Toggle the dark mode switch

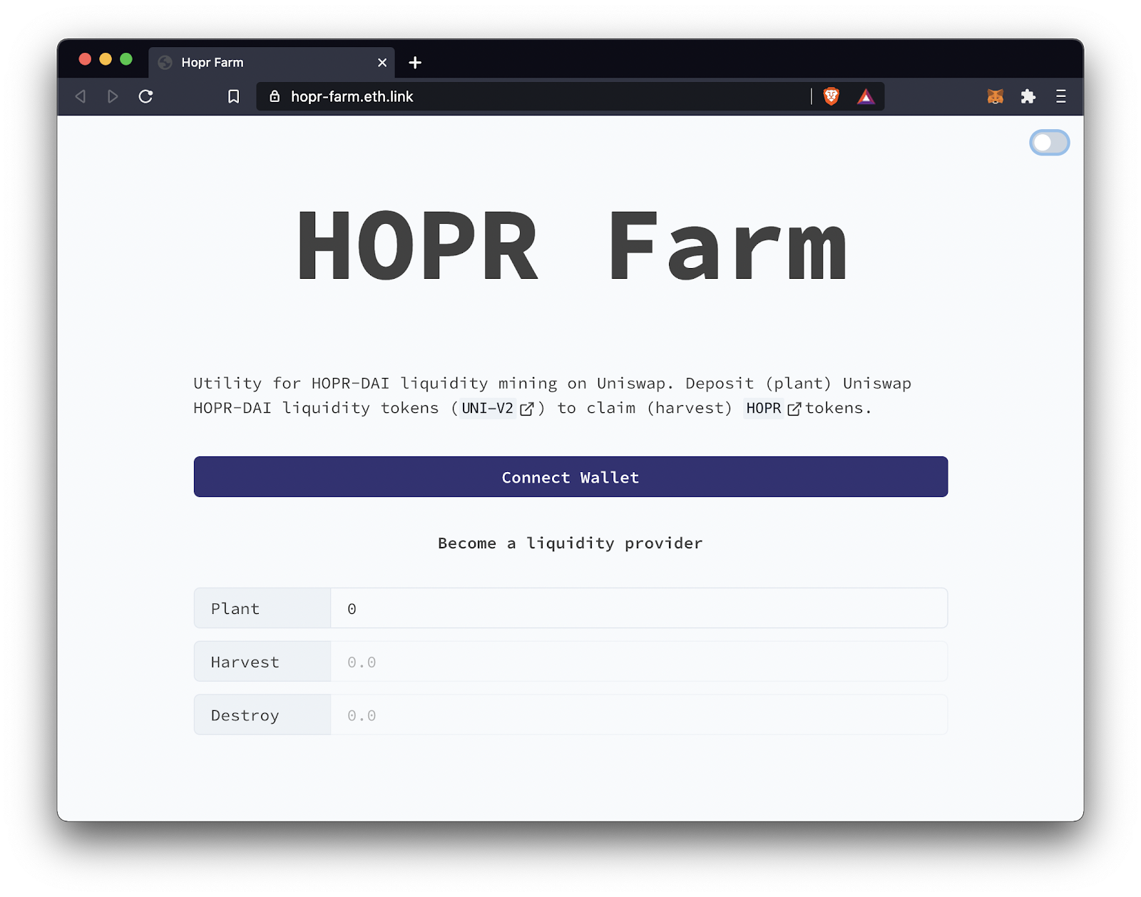pos(1049,143)
